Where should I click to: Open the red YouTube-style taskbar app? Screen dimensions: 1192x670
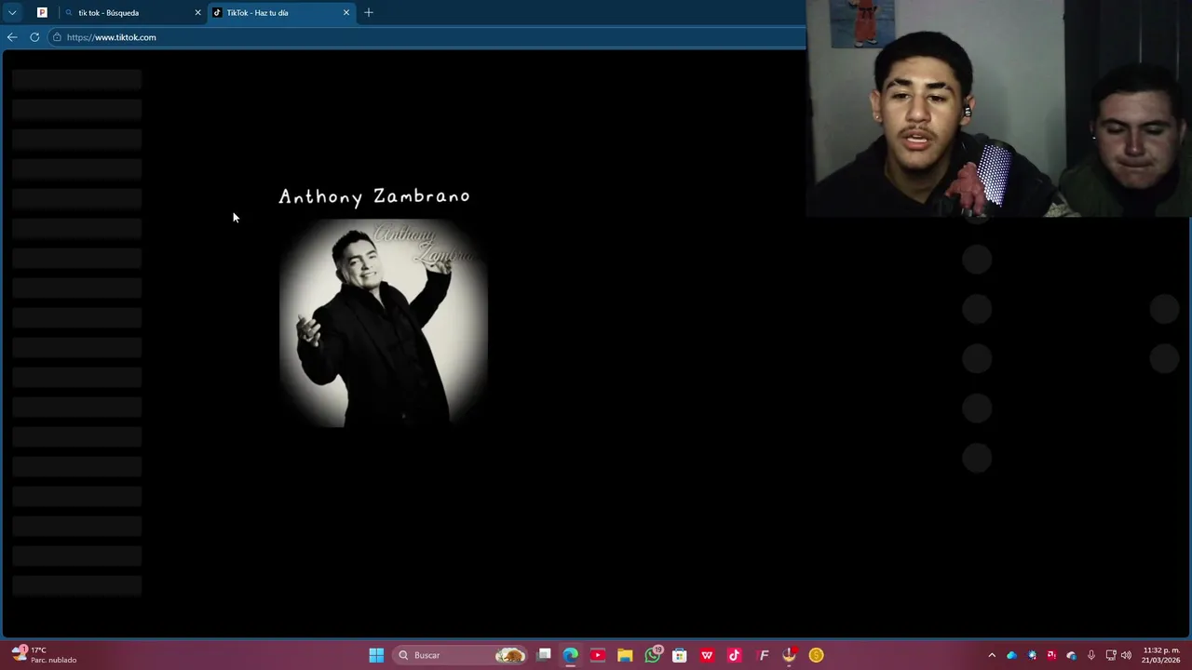pyautogui.click(x=598, y=655)
